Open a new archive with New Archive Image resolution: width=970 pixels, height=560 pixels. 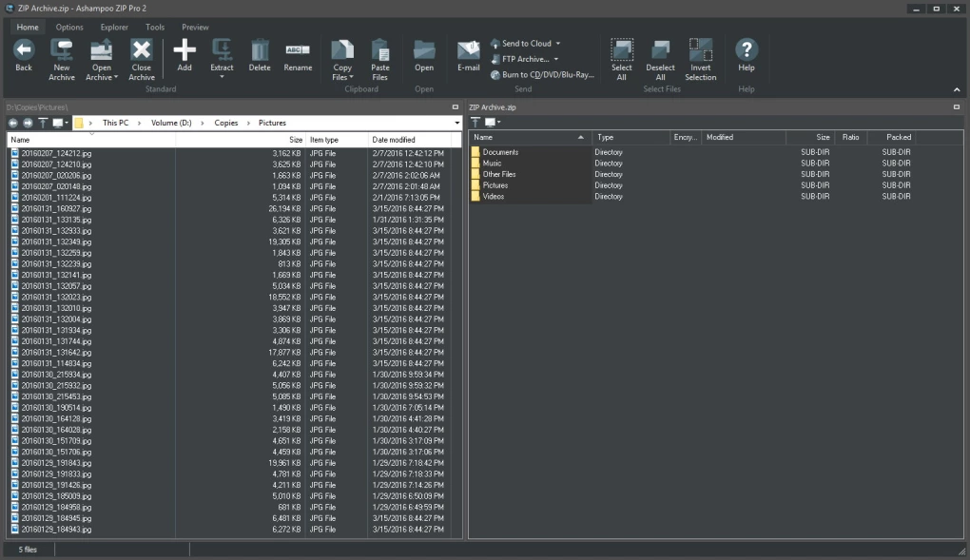(62, 59)
